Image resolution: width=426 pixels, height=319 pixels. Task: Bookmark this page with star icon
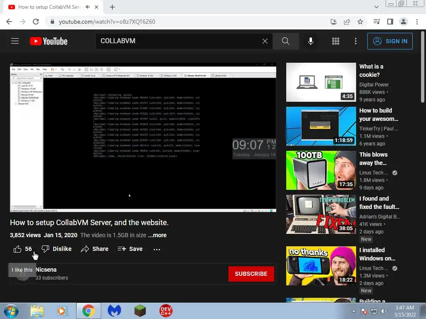point(360,22)
